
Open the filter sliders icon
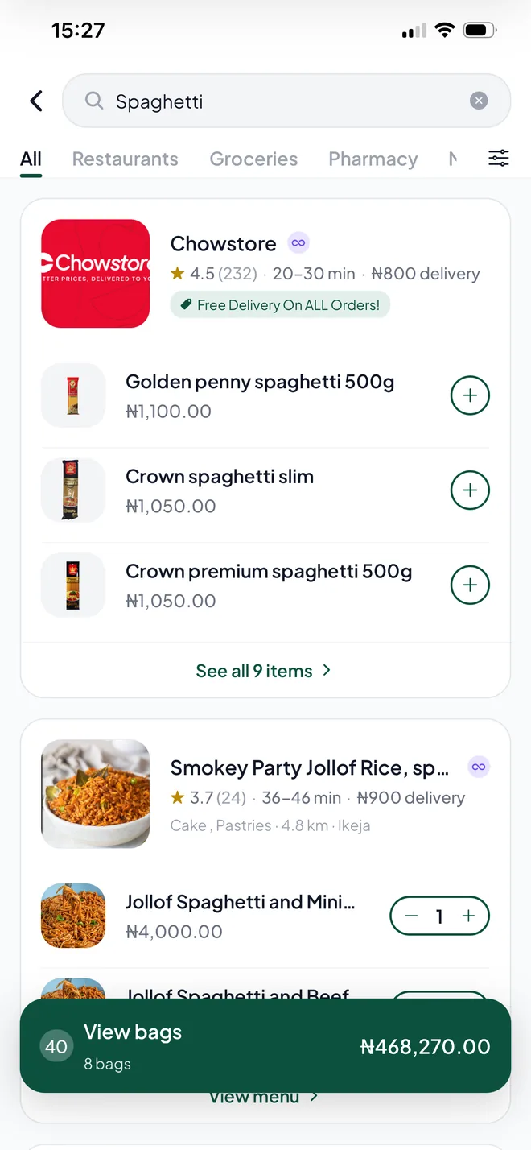pyautogui.click(x=499, y=159)
